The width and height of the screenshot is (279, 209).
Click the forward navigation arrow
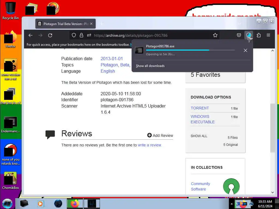(x=40, y=35)
